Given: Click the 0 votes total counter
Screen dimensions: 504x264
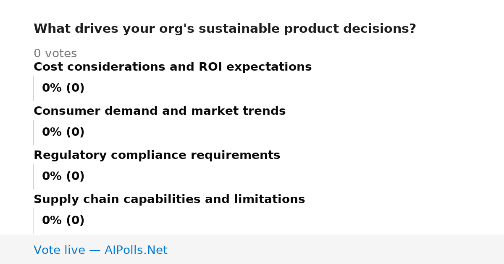Looking at the screenshot, I should point(55,54).
